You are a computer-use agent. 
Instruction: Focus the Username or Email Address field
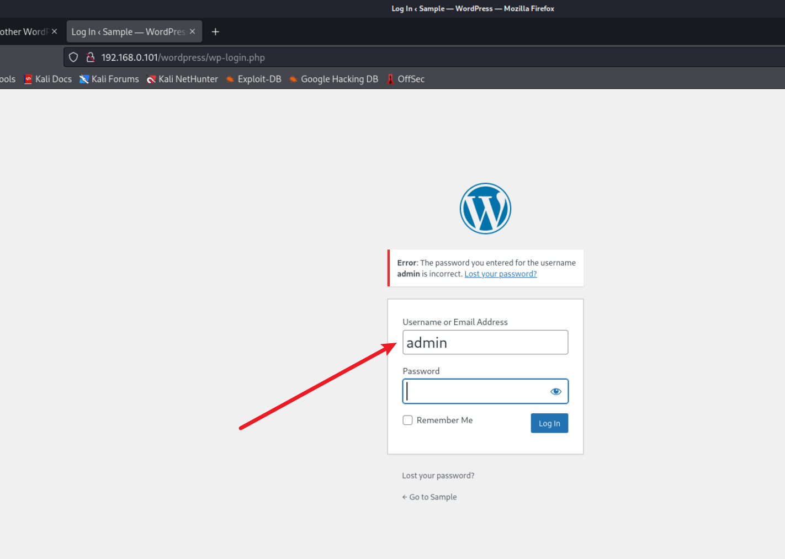point(485,342)
